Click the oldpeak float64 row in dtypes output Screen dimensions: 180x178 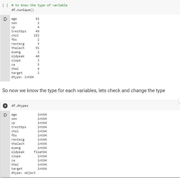coord(28,152)
